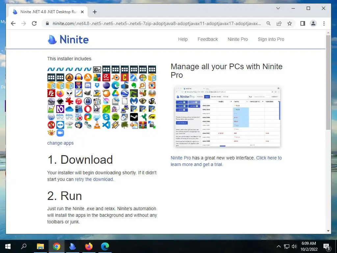Click retry the download link

tap(94, 179)
